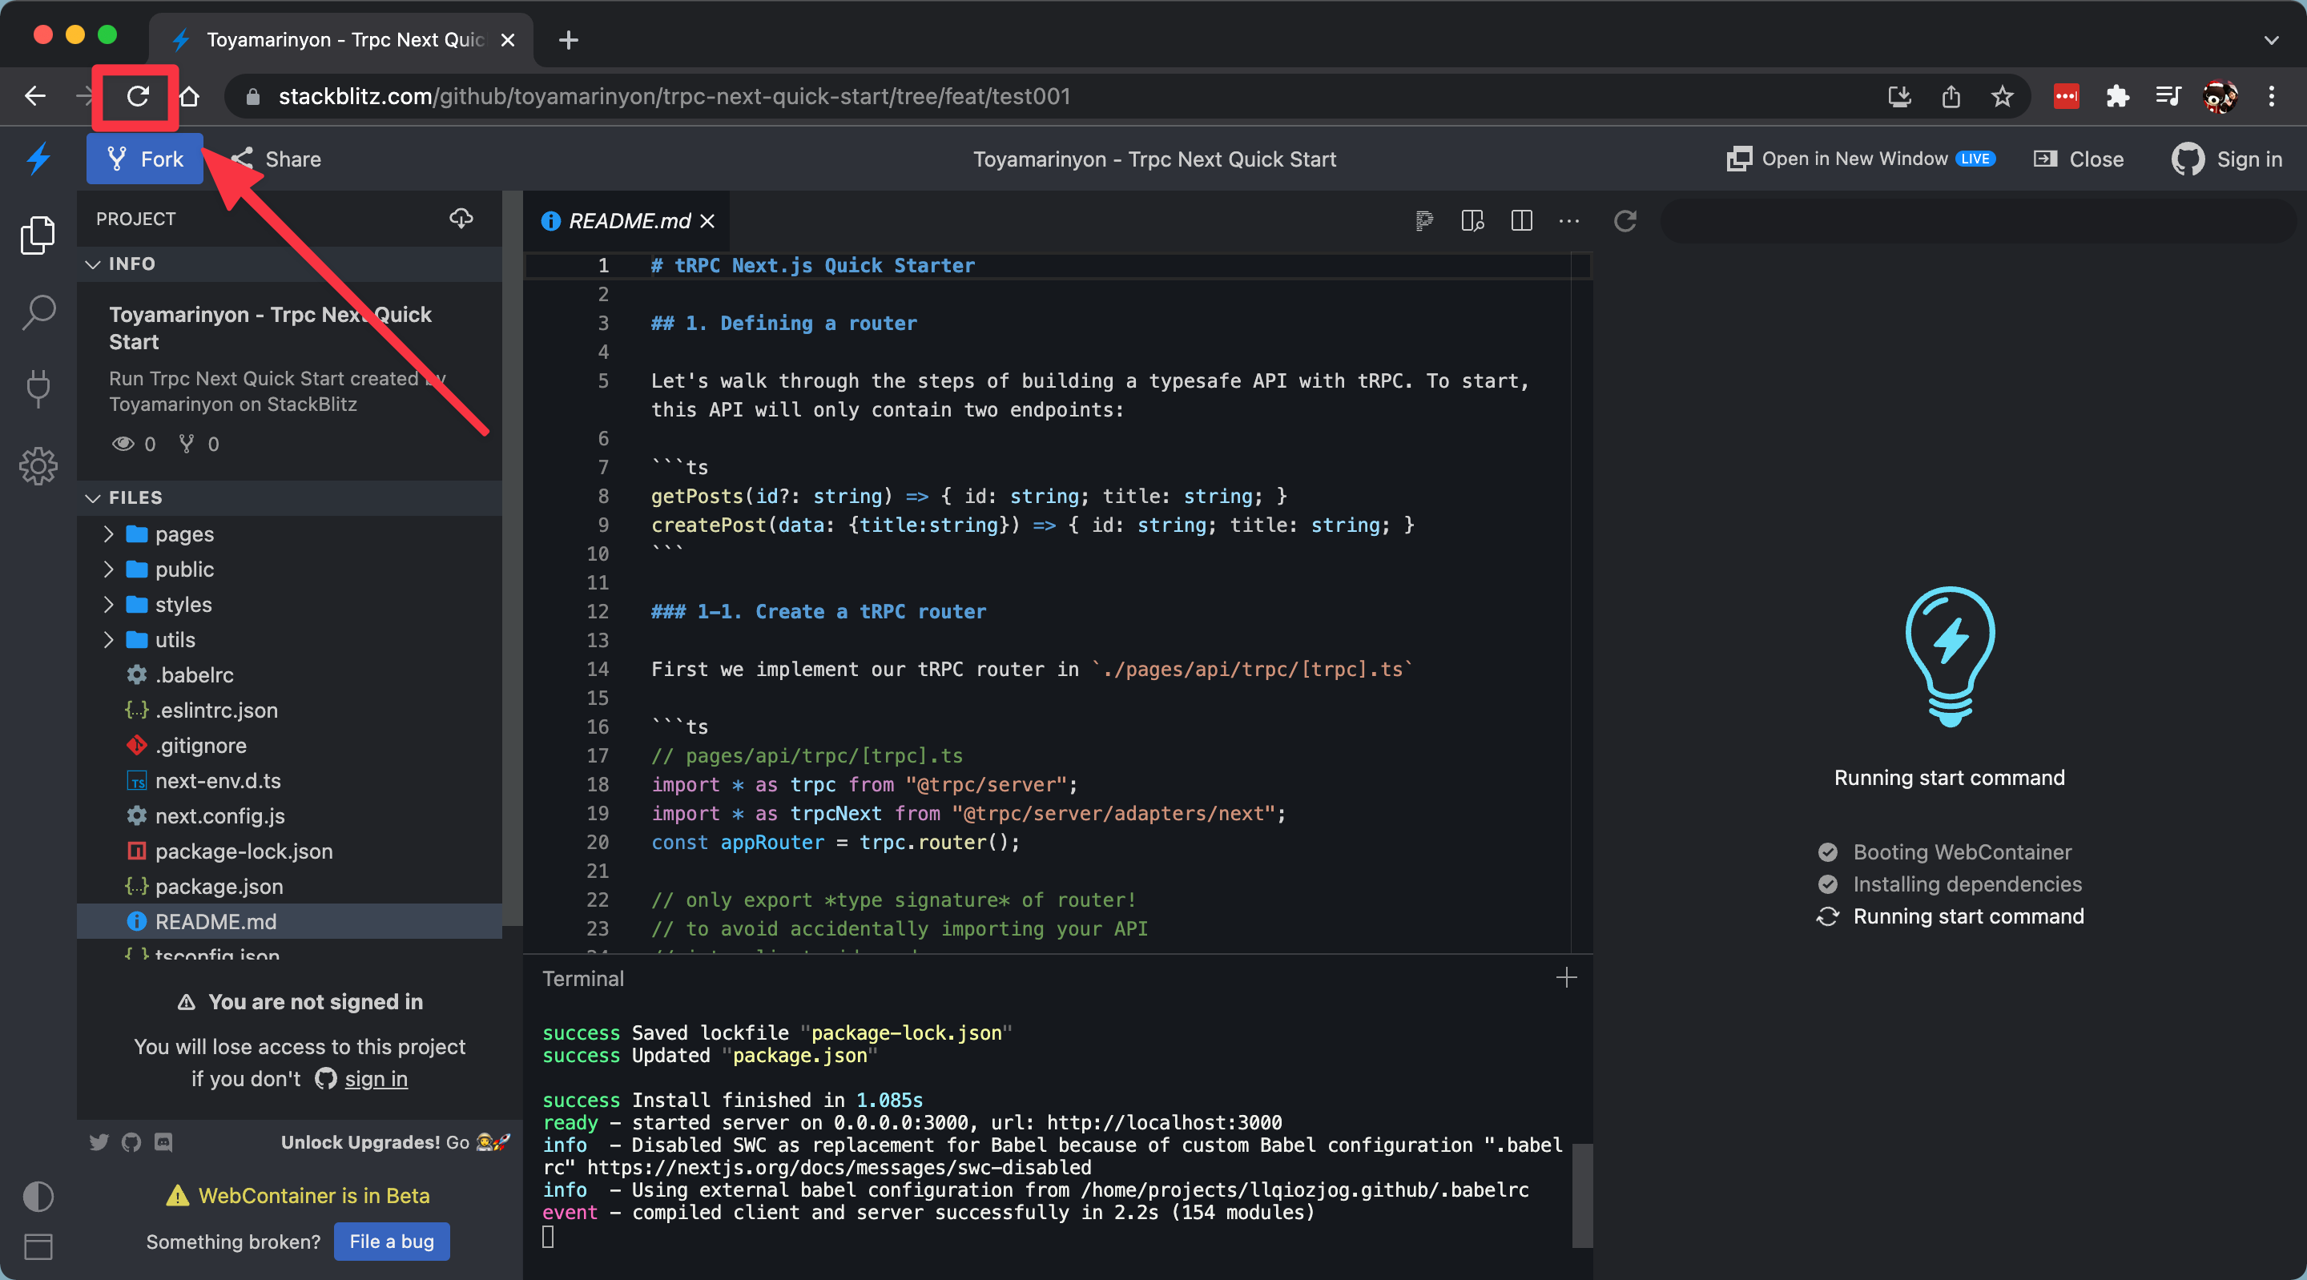Click the preview URL address field
Viewport: 2307px width, 1280px height.
[1978, 220]
